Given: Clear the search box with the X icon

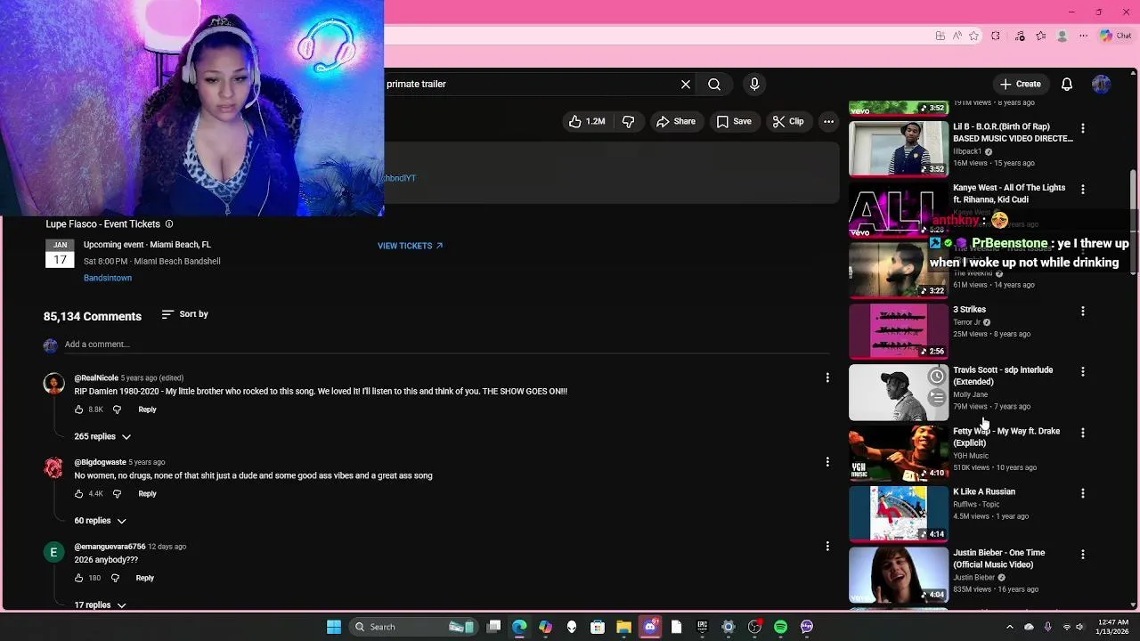Looking at the screenshot, I should [x=686, y=84].
